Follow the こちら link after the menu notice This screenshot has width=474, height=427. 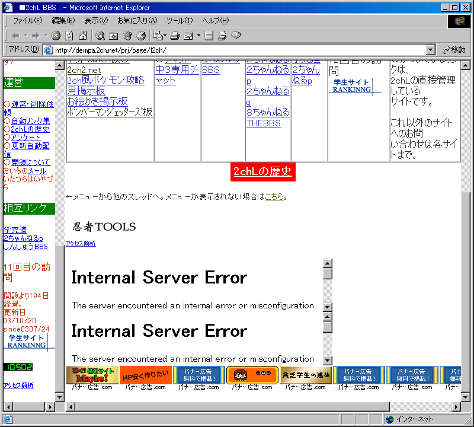coord(274,197)
